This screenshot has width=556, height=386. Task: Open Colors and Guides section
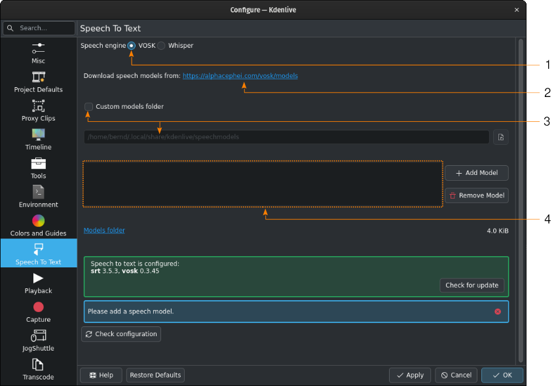click(x=38, y=225)
